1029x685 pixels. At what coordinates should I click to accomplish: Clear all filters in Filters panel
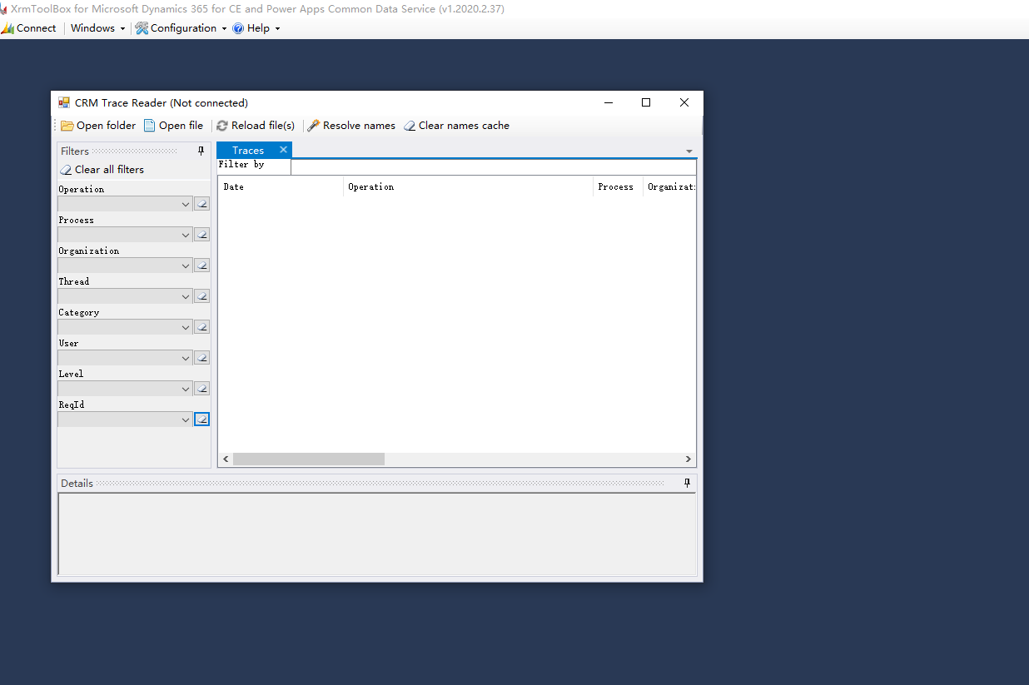(x=102, y=170)
